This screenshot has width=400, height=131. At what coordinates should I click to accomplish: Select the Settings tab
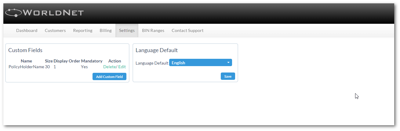[x=127, y=30]
